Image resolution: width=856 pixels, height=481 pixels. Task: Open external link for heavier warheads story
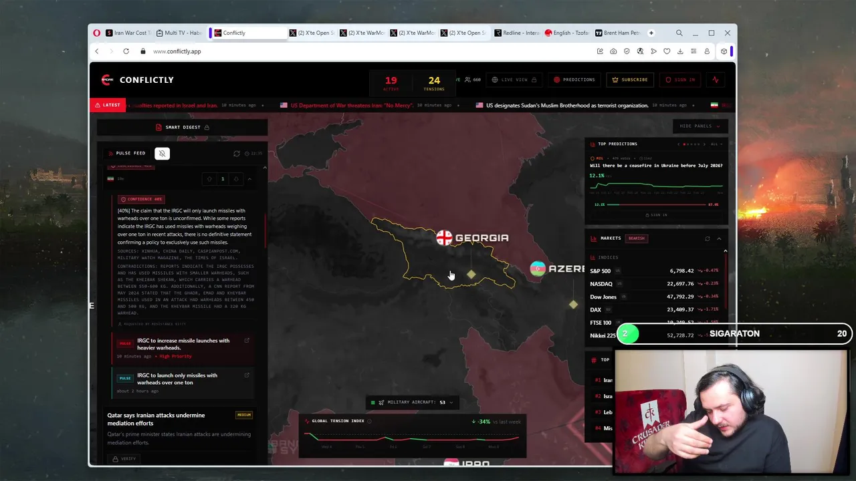(247, 341)
